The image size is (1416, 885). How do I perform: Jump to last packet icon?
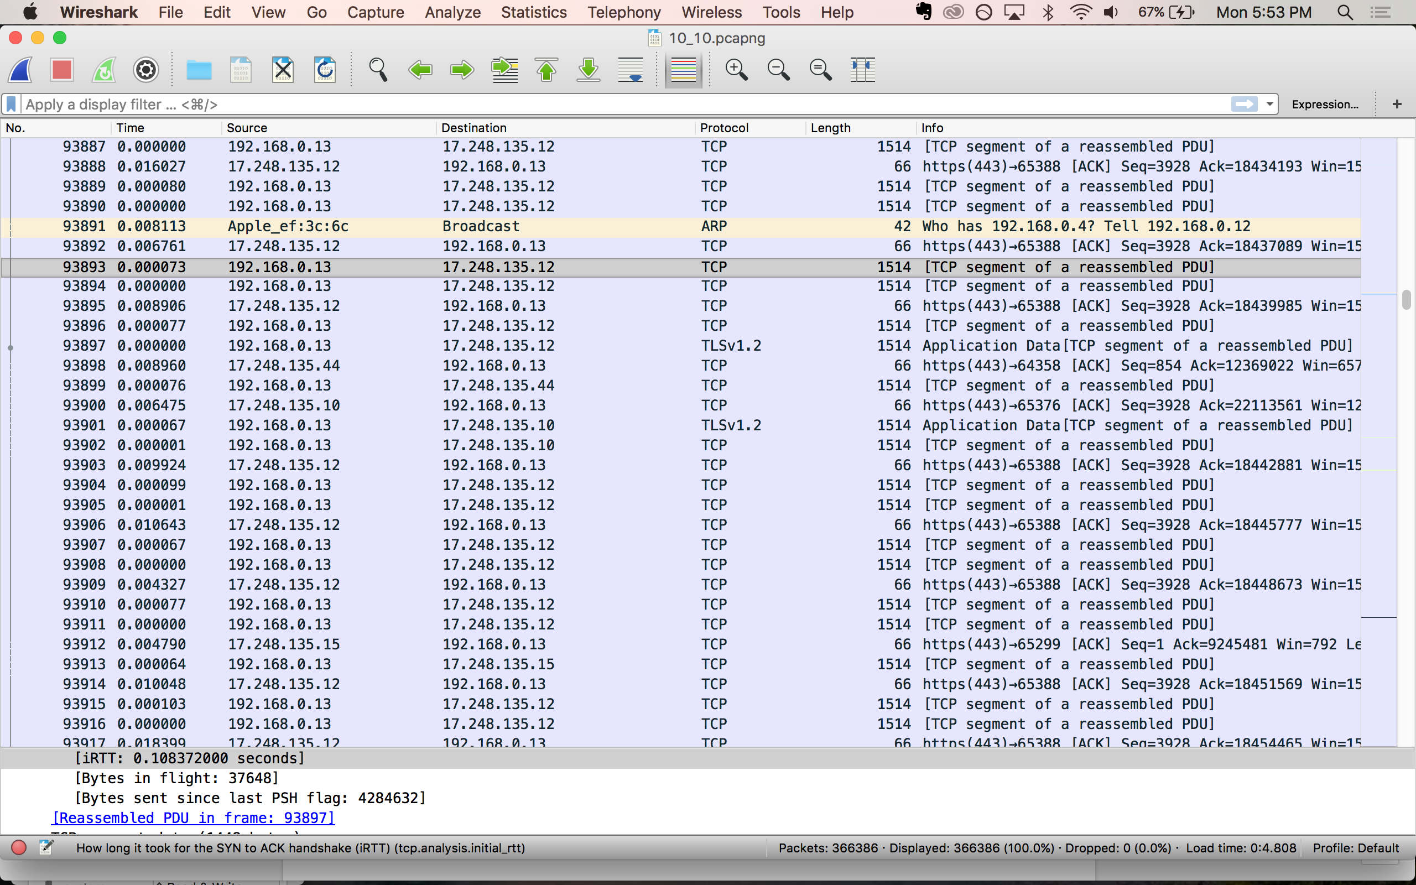click(589, 70)
